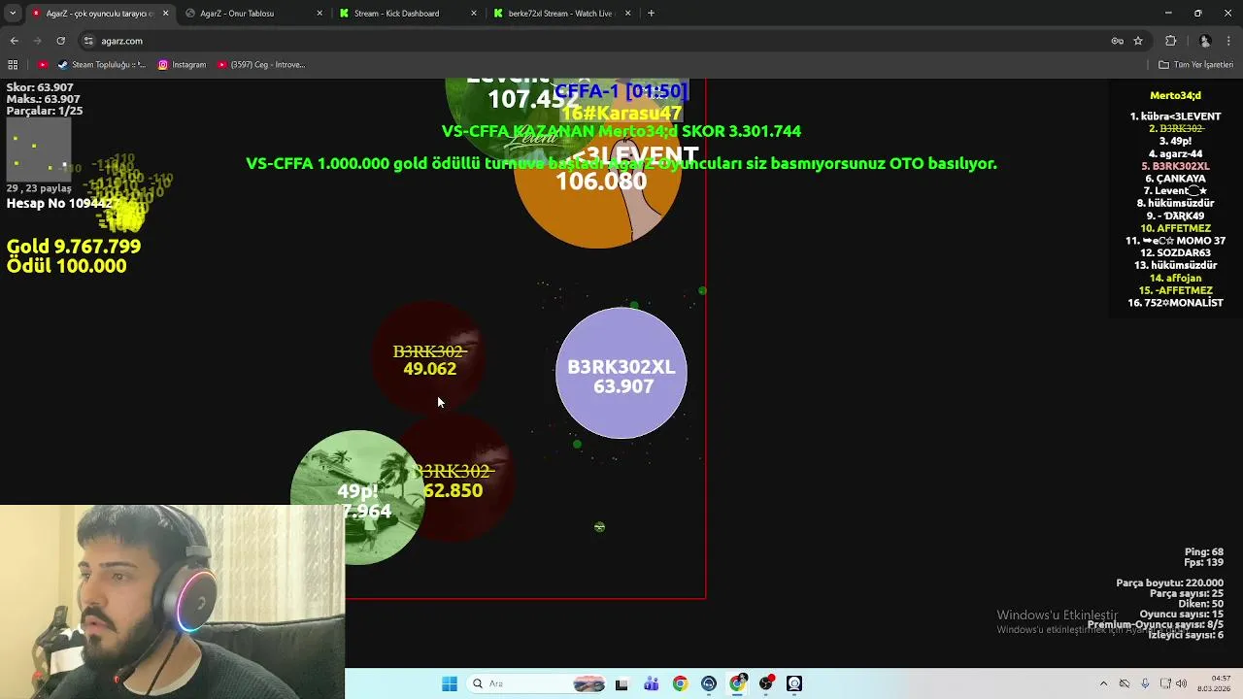Click the CFFA-1 [01:50] timer
This screenshot has height=699, width=1243.
click(621, 90)
